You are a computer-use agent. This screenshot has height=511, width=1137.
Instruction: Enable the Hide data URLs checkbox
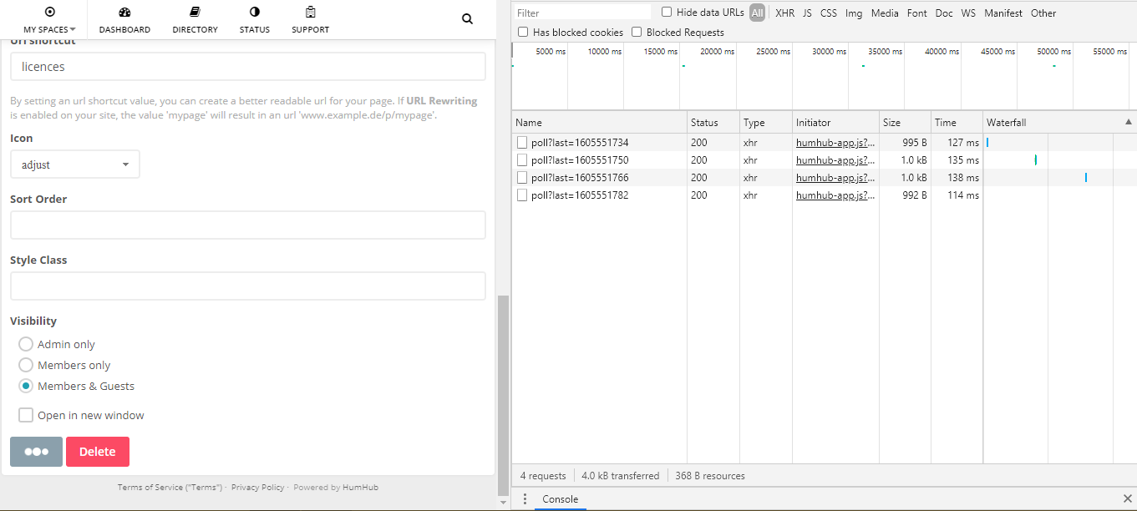[x=666, y=12]
